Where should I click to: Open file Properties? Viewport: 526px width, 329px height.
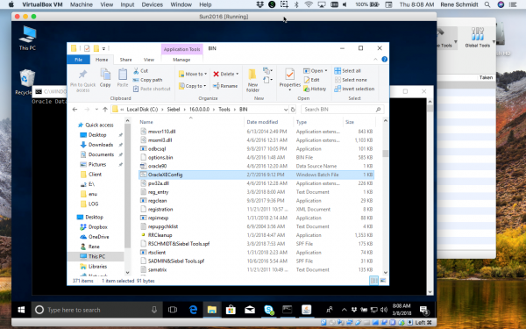(x=290, y=79)
